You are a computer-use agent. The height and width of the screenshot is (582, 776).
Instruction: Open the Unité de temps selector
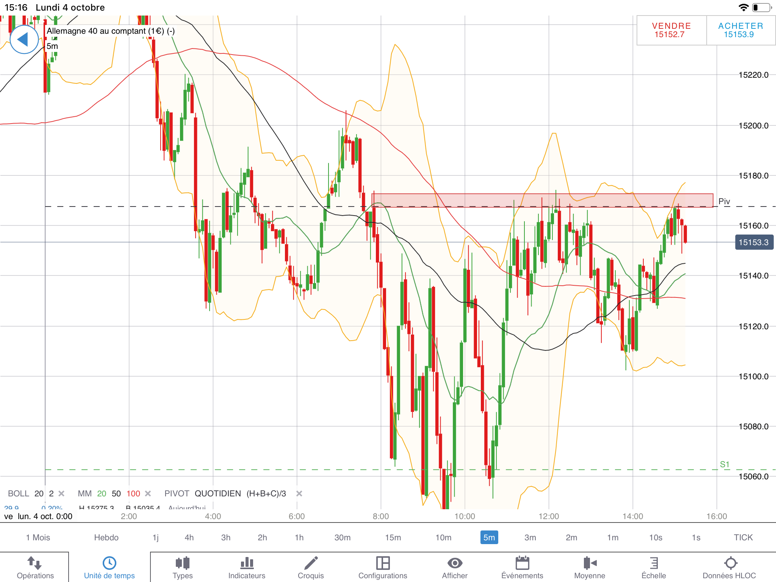pyautogui.click(x=109, y=567)
